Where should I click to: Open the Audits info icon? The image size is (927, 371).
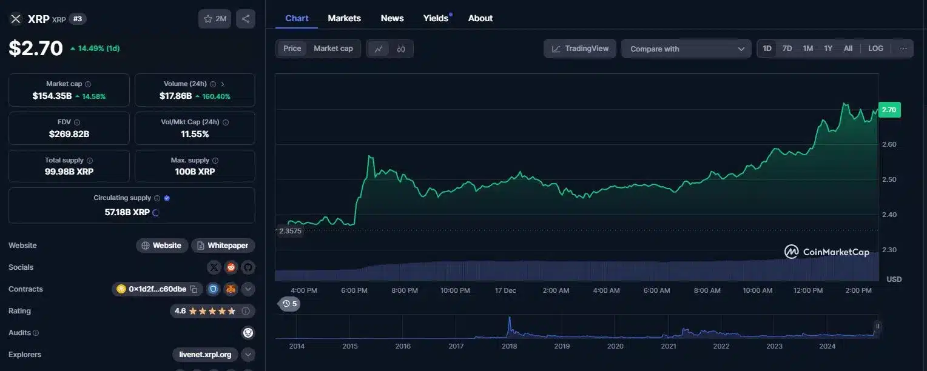(x=36, y=333)
